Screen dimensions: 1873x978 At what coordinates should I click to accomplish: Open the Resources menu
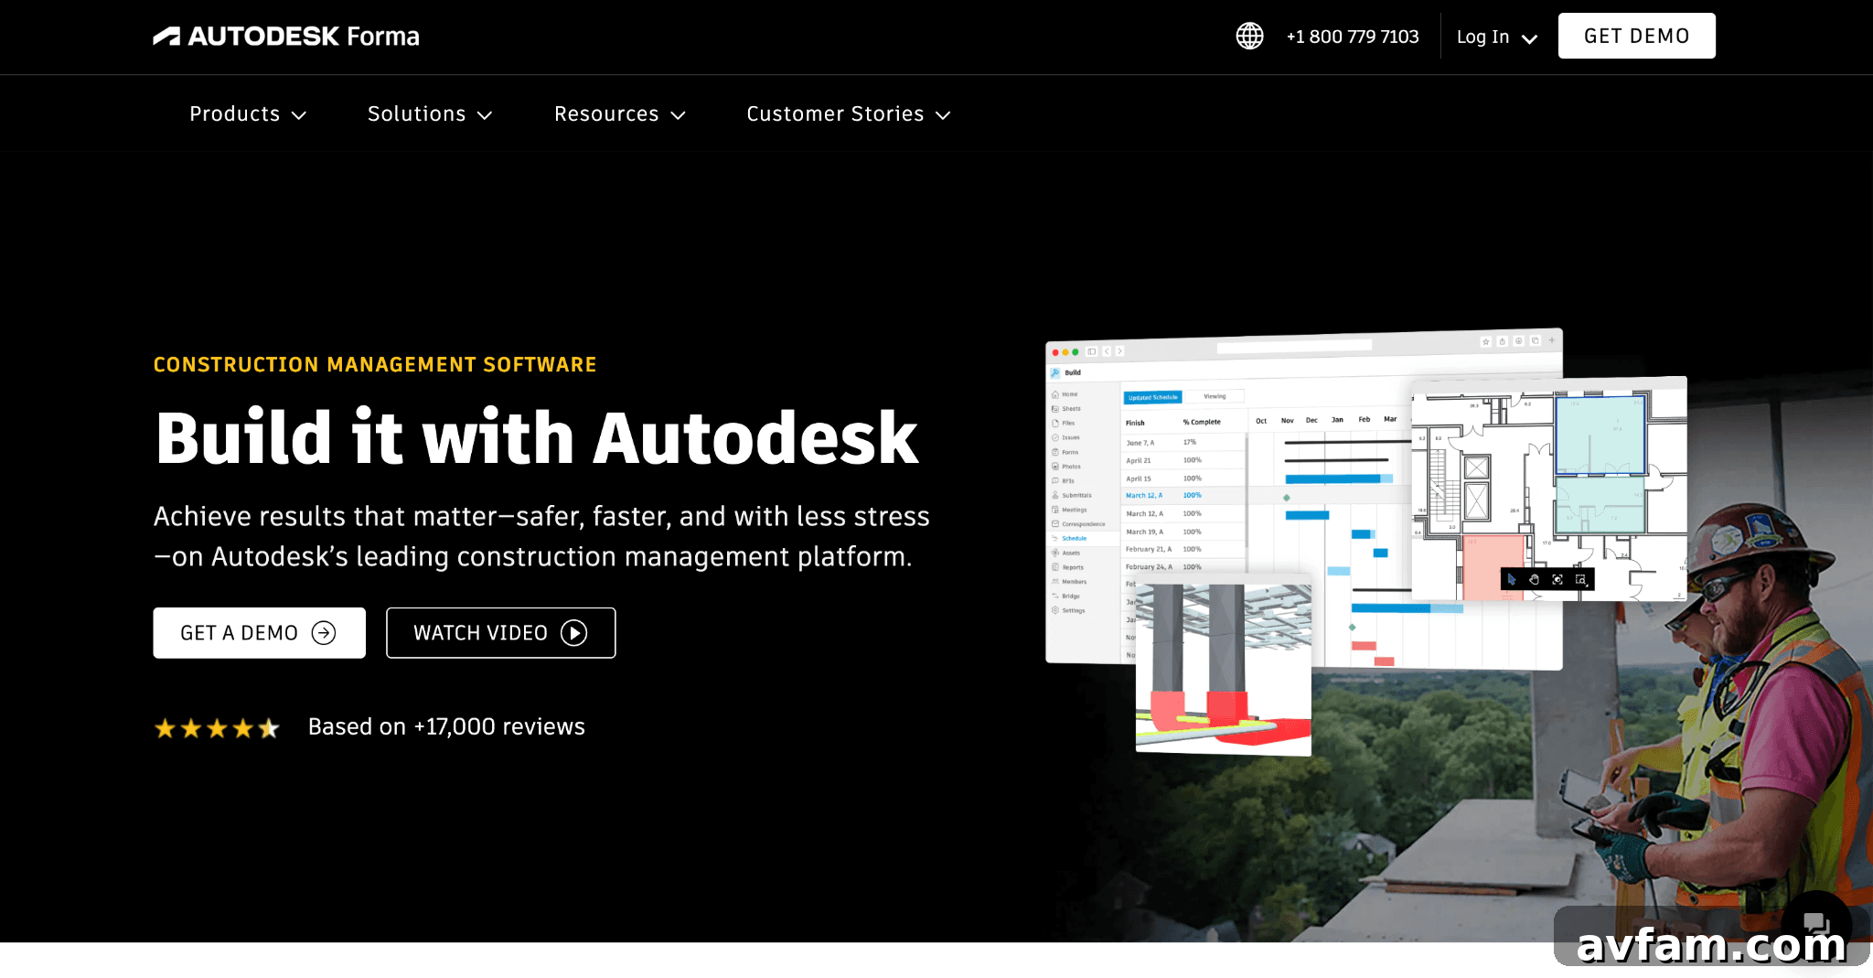point(620,114)
